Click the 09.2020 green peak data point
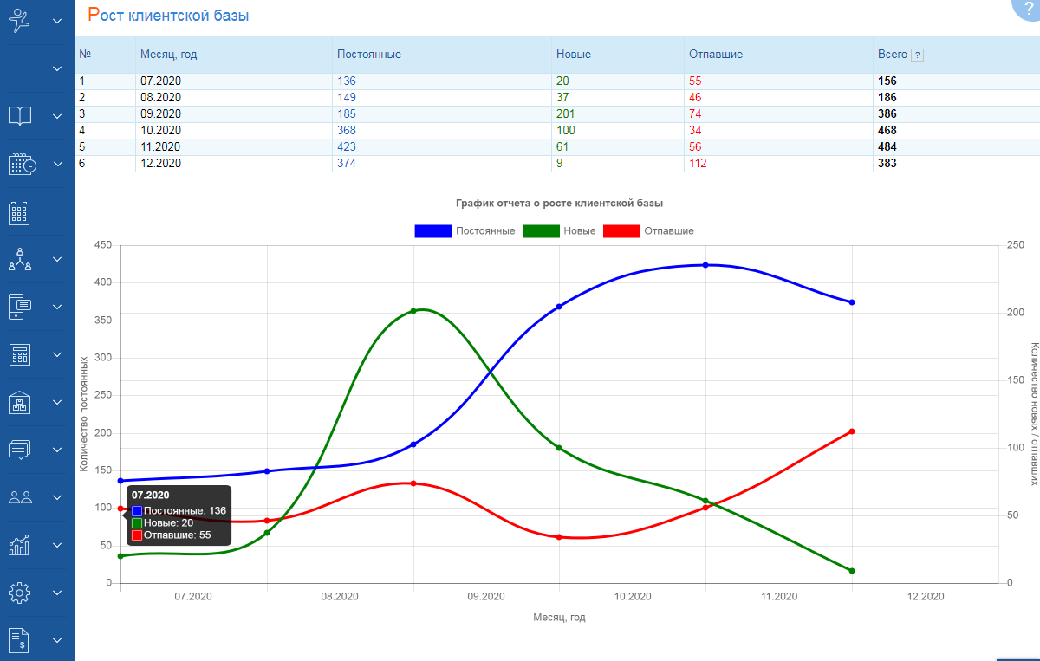Screen dimensions: 1040x661 (x=413, y=310)
